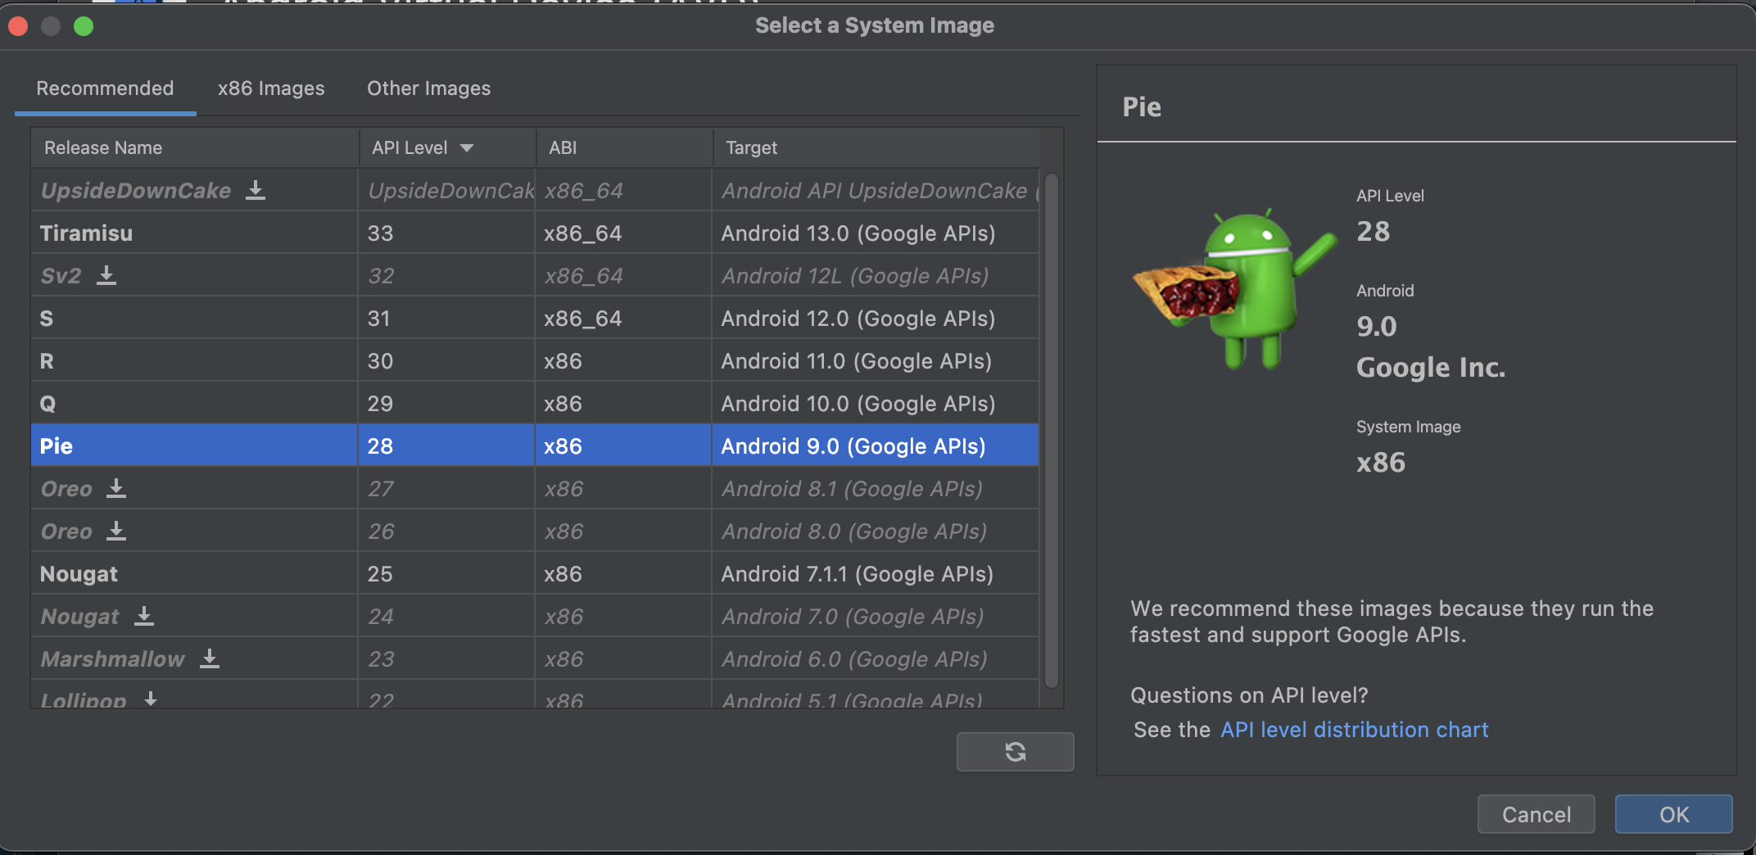Click the Google Inc. vendor label
1756x855 pixels.
coord(1431,368)
